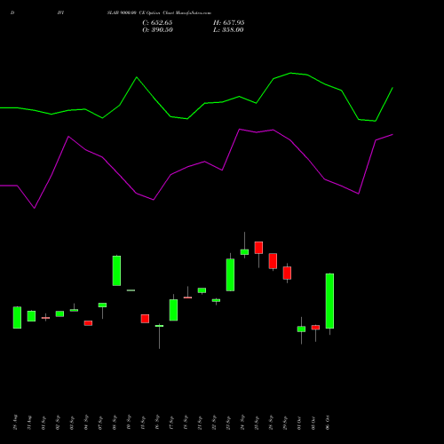The width and height of the screenshot is (444, 444).
Task: Select the green candle above 28 Aug
Action: 17,318
